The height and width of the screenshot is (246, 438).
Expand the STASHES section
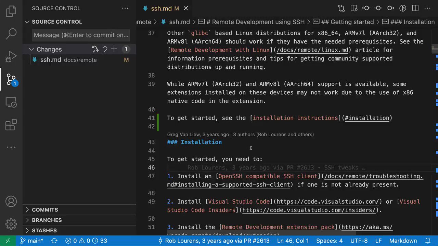point(44,230)
